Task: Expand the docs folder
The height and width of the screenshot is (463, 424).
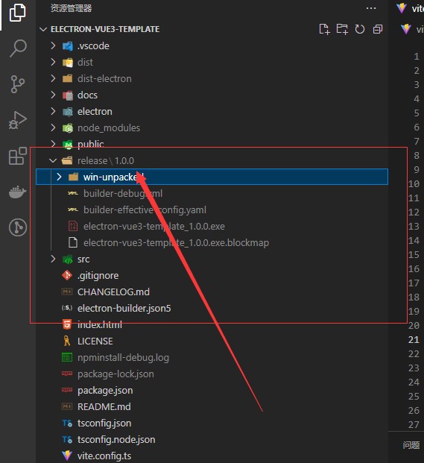Action: coord(53,95)
